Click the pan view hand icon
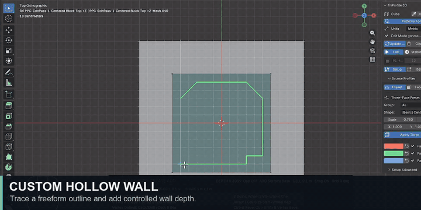The height and width of the screenshot is (210, 421). click(x=372, y=42)
